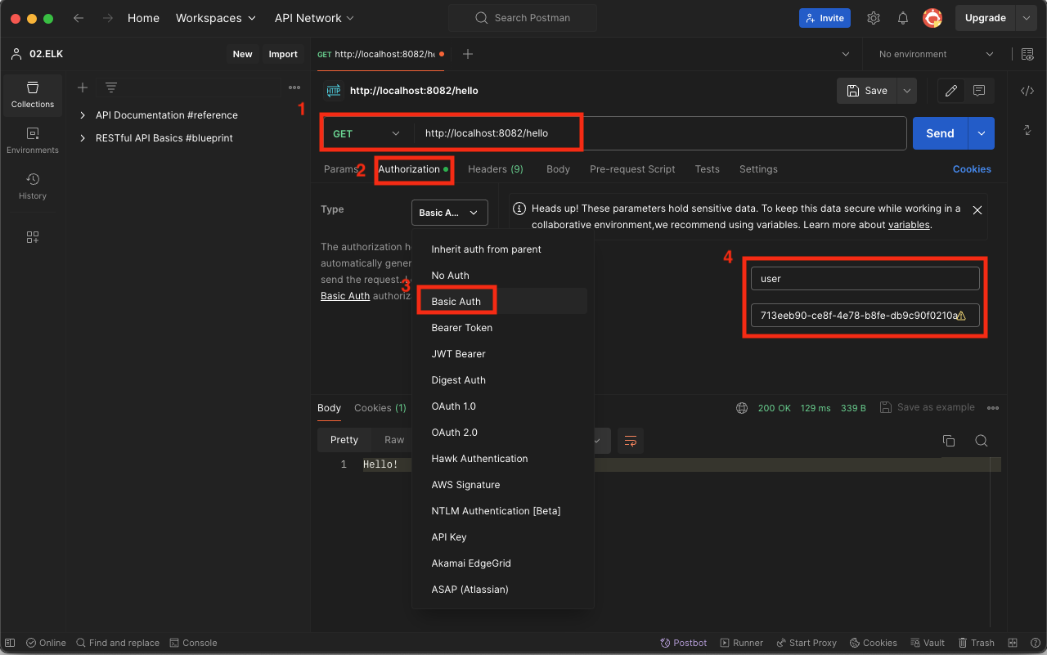This screenshot has height=655, width=1047.
Task: Open the tabs overflow chevron
Action: point(846,54)
